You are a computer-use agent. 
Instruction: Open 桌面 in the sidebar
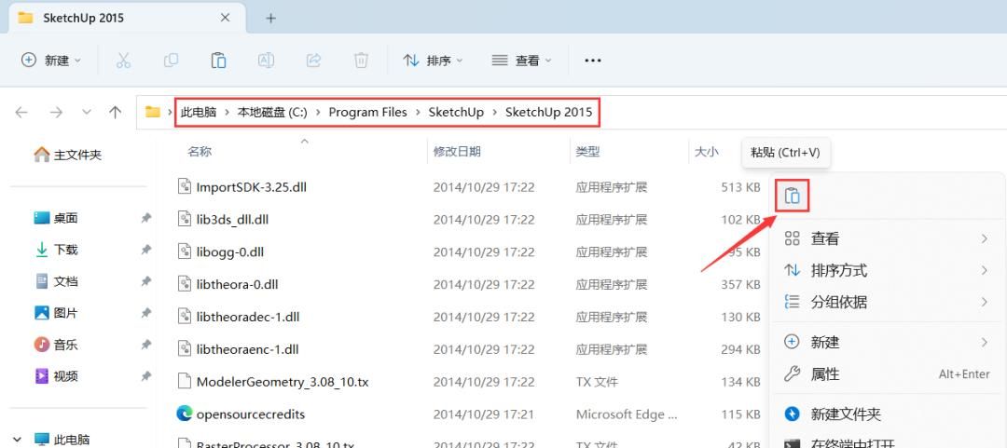[x=57, y=218]
